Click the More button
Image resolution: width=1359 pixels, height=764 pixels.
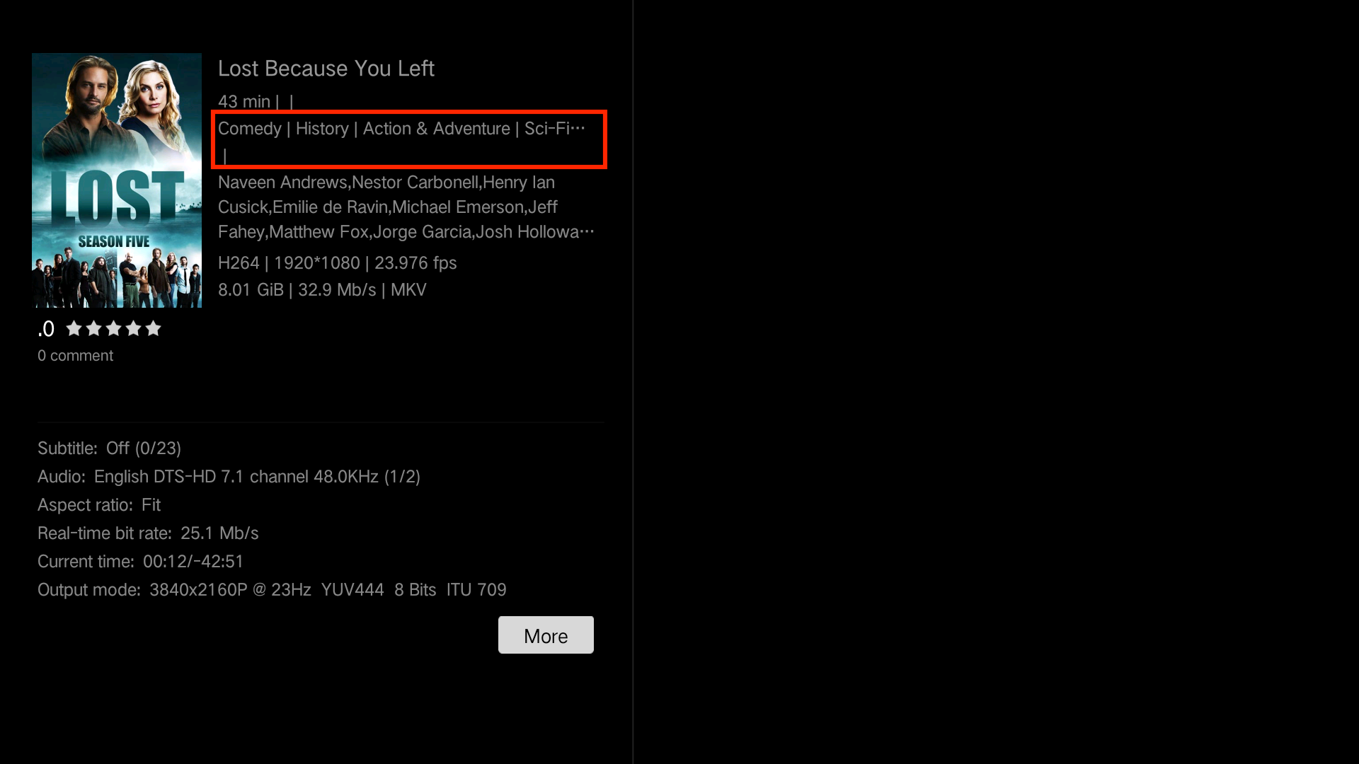(x=546, y=635)
